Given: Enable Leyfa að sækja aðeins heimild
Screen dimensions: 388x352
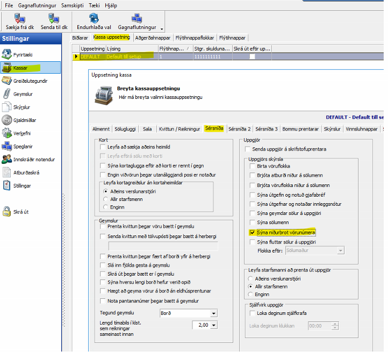Looking at the screenshot, I should tap(103, 147).
